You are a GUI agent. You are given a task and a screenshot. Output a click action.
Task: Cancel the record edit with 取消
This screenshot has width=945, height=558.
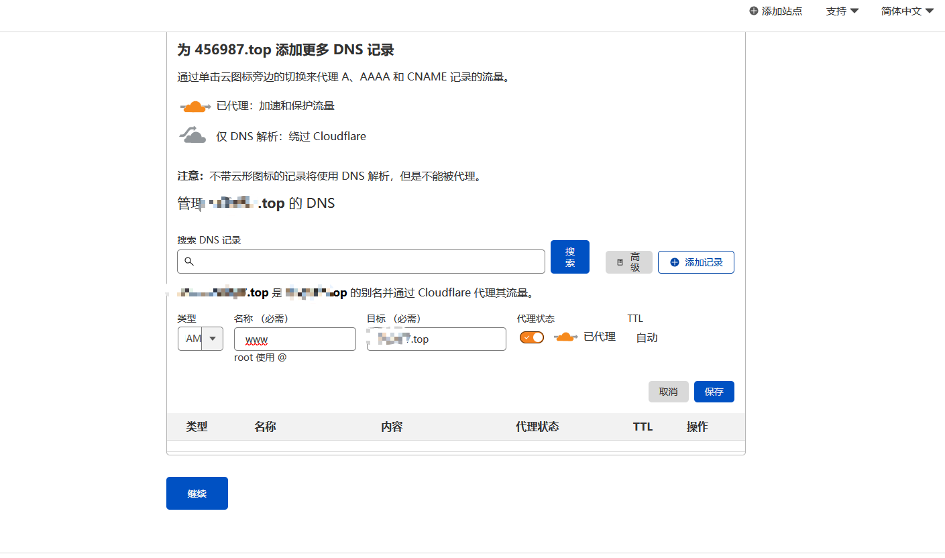point(668,392)
